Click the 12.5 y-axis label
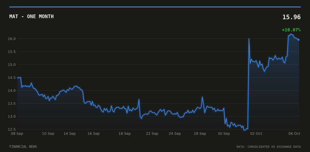 click(x=12, y=130)
